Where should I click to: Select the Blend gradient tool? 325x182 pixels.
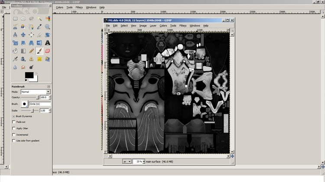tap(23, 51)
